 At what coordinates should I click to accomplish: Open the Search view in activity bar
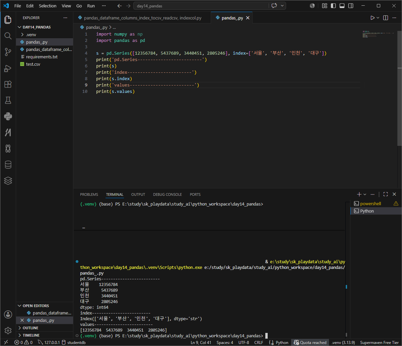[8, 36]
